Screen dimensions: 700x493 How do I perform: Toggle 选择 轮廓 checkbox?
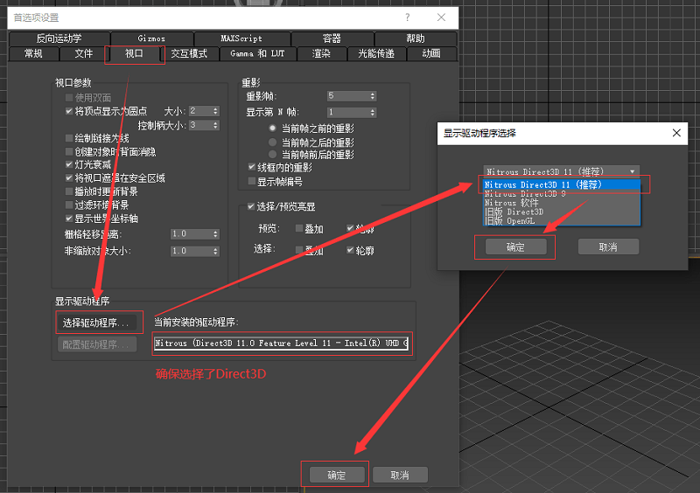(350, 250)
